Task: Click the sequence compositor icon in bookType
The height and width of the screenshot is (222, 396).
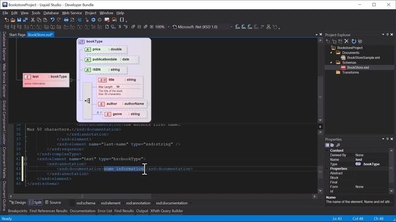Action: click(x=88, y=101)
